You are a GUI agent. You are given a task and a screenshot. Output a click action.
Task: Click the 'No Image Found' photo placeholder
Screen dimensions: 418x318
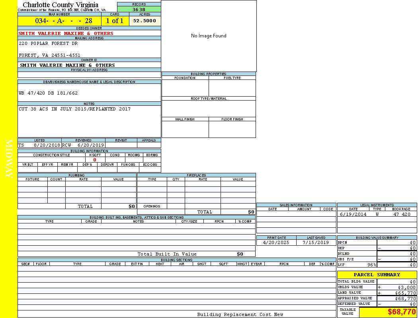pos(209,36)
